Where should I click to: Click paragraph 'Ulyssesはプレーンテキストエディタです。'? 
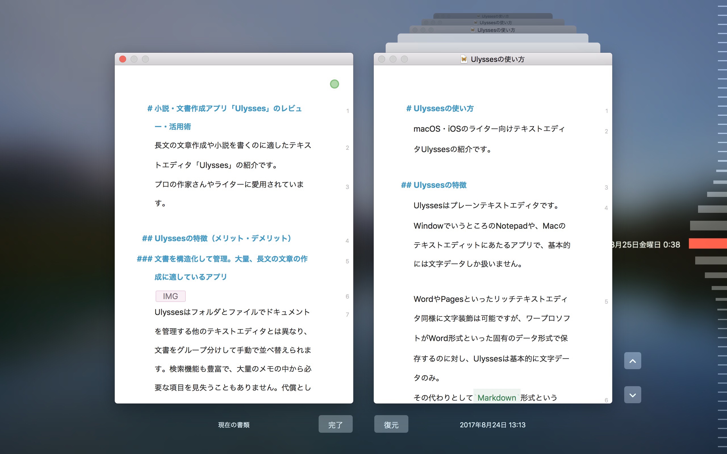click(x=486, y=205)
